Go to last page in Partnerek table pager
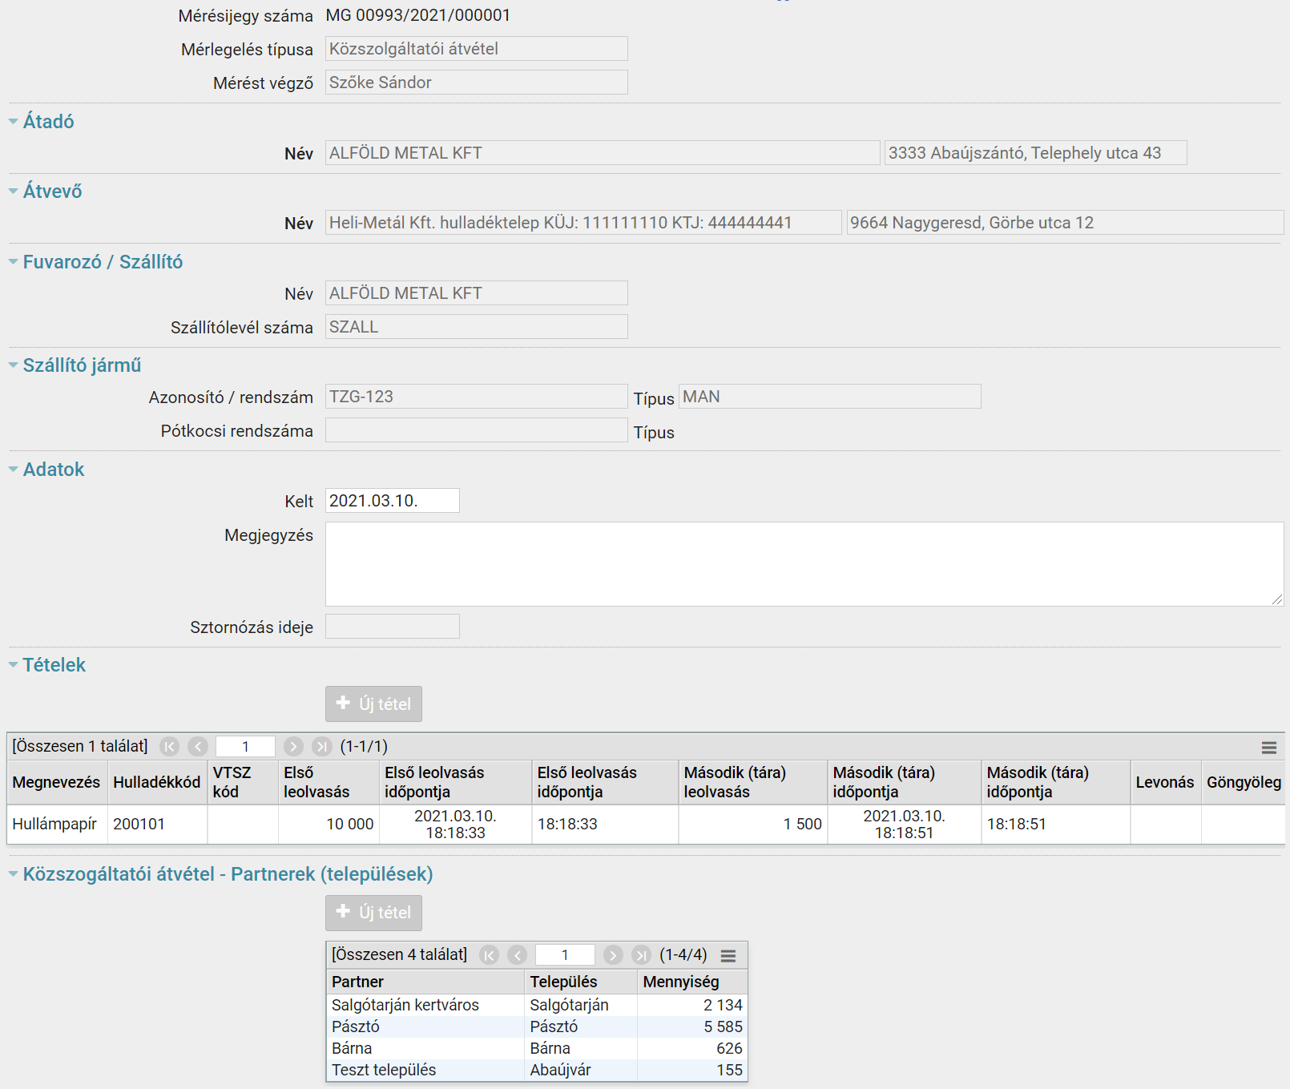 point(641,955)
